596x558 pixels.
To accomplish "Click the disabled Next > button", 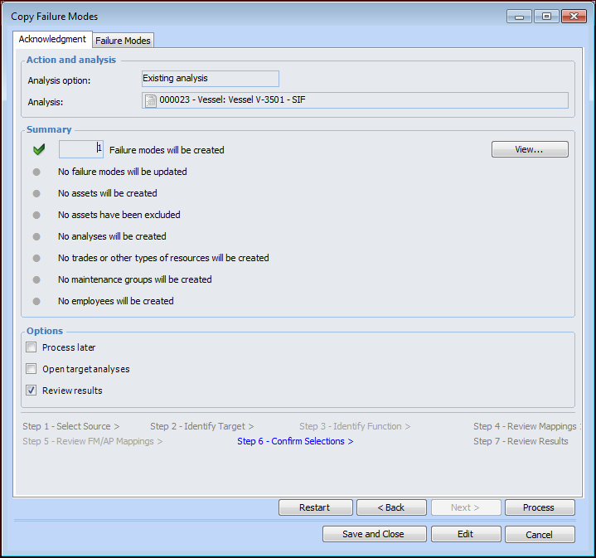I will pyautogui.click(x=466, y=507).
